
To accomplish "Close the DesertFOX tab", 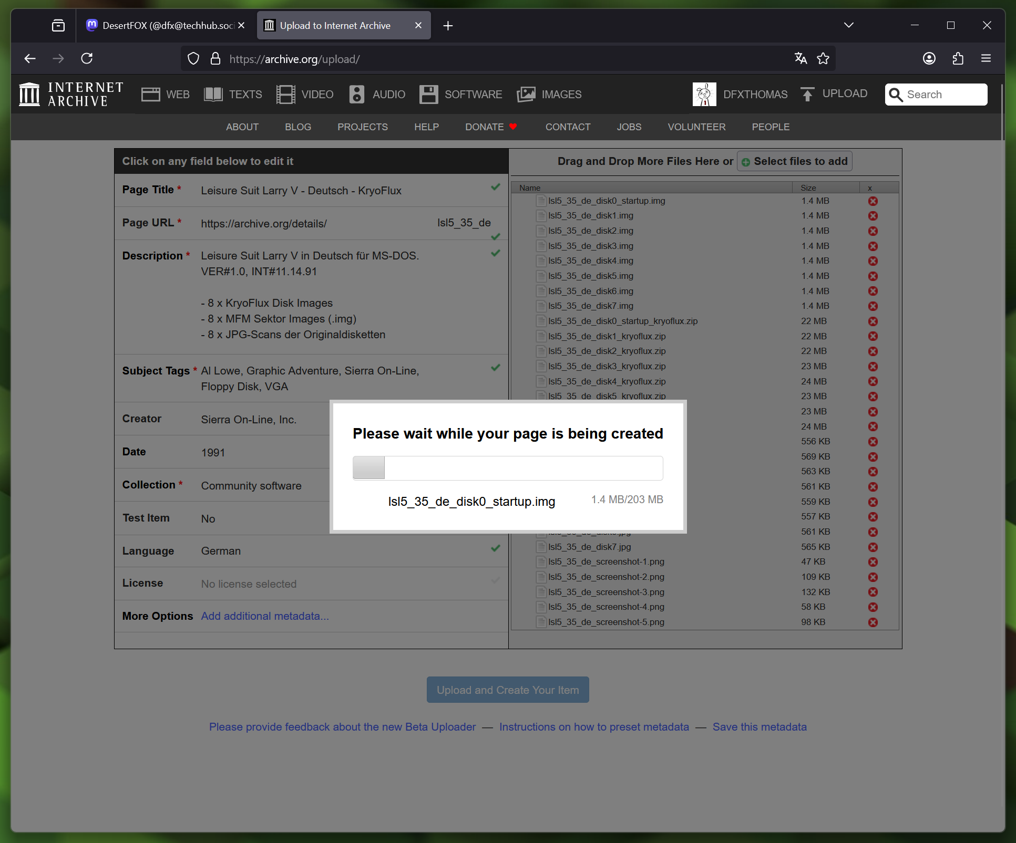I will click(x=241, y=25).
